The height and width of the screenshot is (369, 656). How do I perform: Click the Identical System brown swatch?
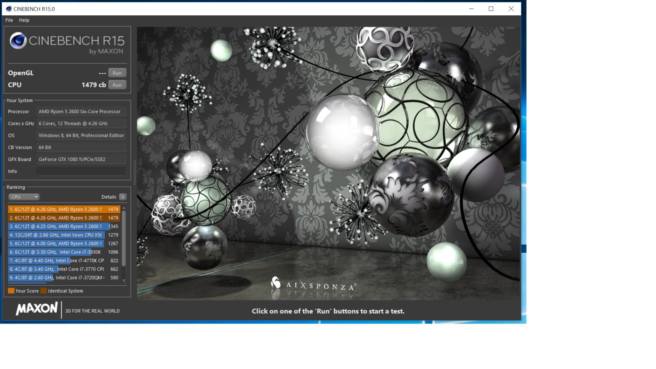point(44,291)
